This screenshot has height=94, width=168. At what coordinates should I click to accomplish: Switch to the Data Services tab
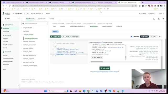coord(30,19)
